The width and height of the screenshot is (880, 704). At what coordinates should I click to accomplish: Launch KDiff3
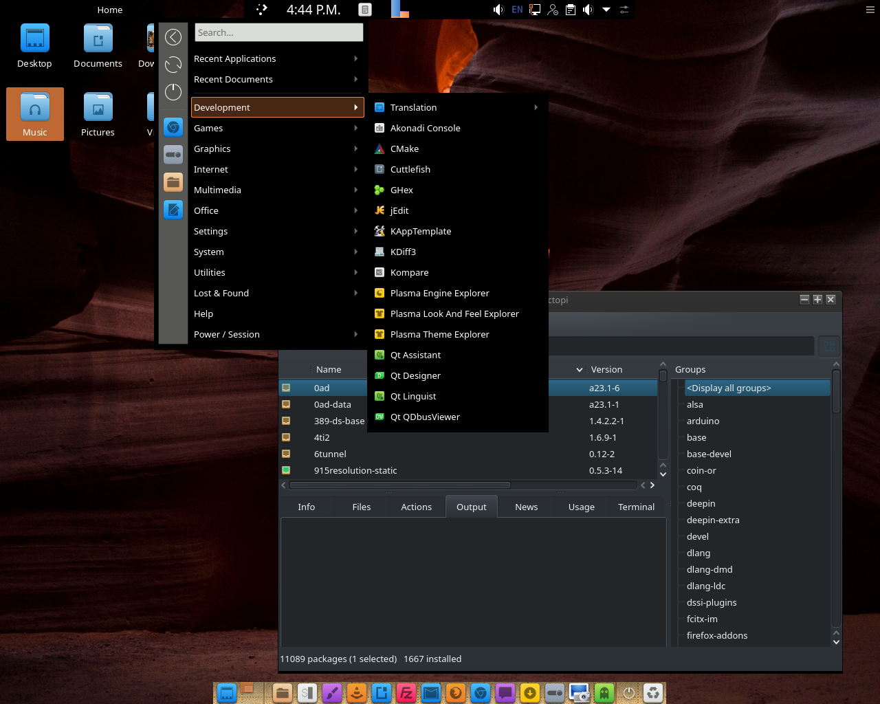458,252
